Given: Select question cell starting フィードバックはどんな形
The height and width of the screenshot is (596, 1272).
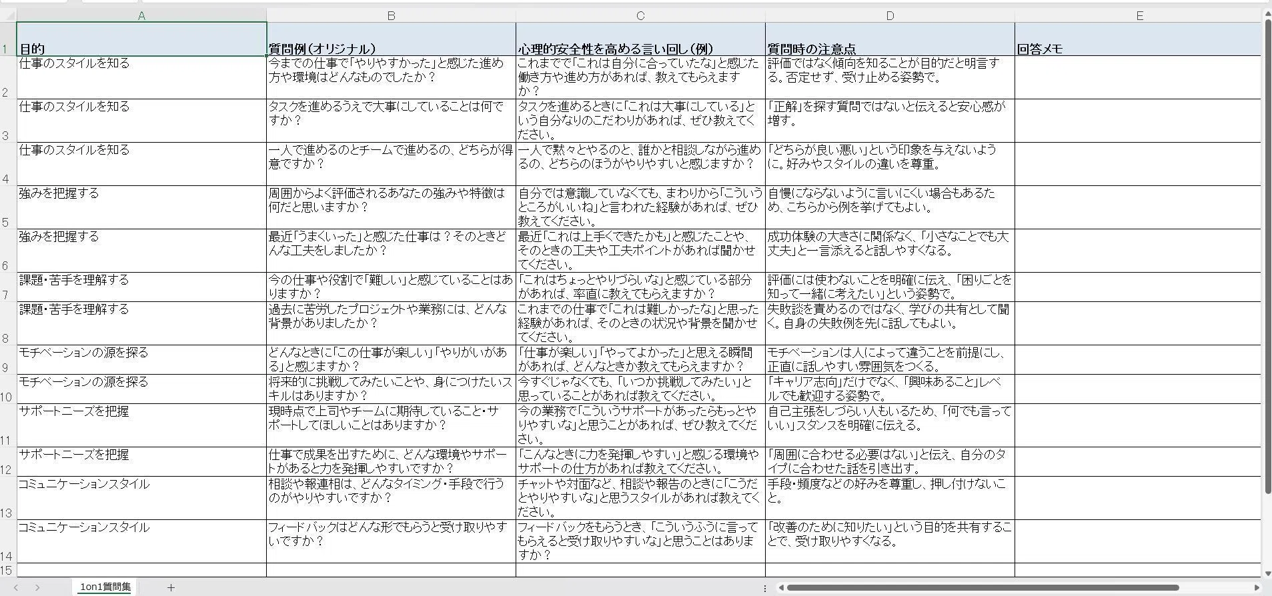Looking at the screenshot, I should (391, 541).
